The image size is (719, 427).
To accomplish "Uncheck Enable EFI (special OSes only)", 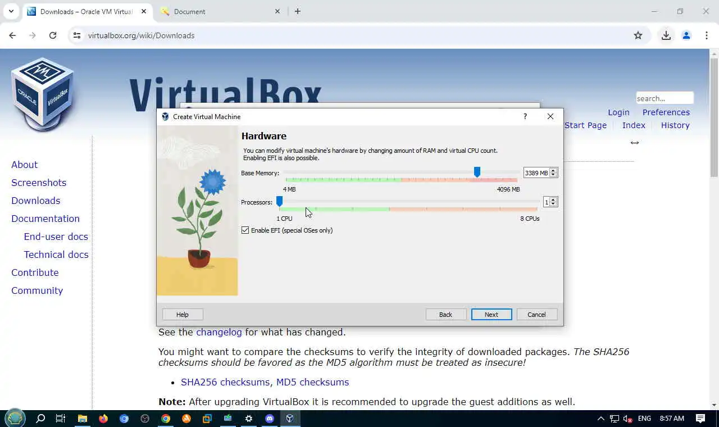I will 245,230.
